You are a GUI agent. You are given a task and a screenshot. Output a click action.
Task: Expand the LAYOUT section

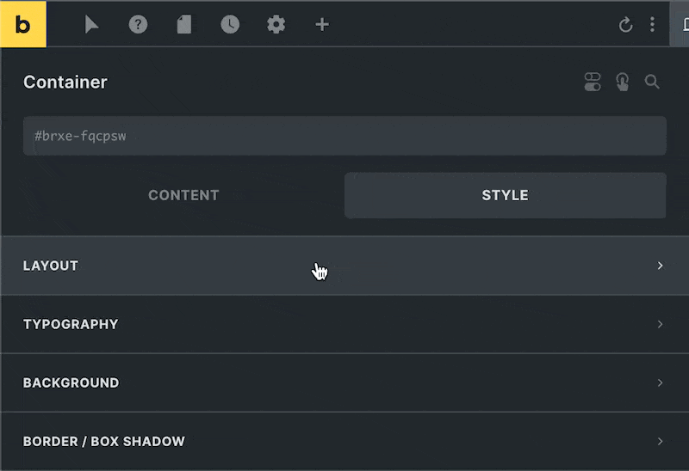point(344,266)
